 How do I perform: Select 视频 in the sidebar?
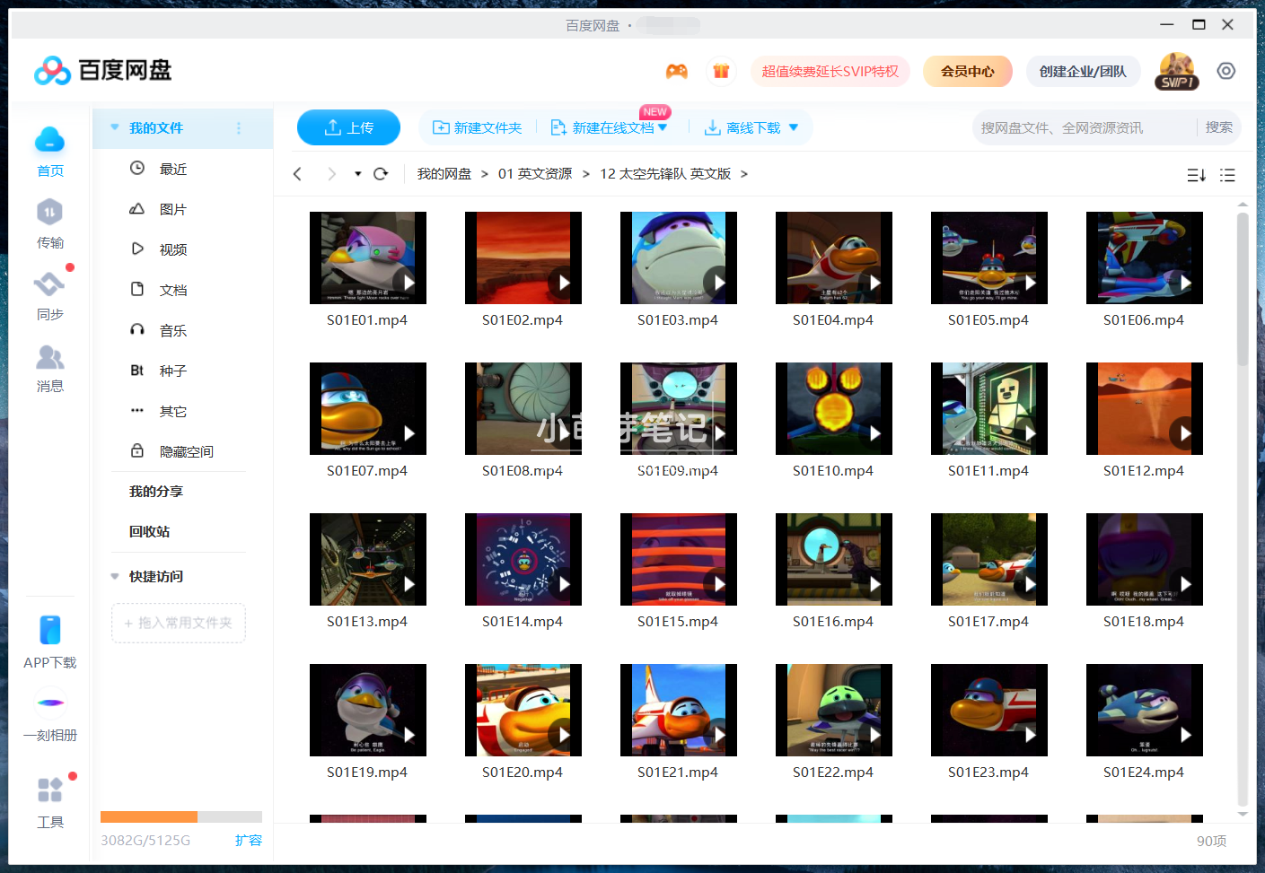click(x=172, y=249)
